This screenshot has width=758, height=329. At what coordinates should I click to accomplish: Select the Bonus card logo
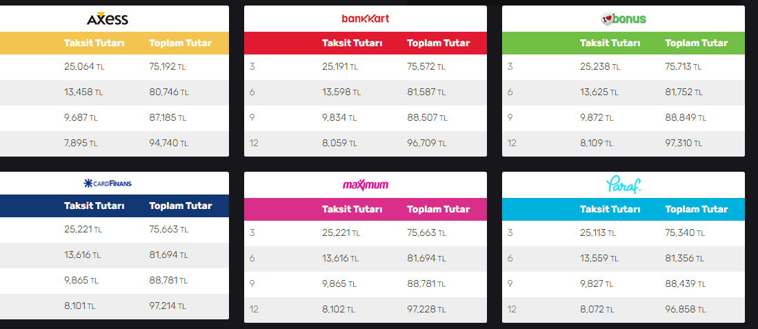pos(623,19)
